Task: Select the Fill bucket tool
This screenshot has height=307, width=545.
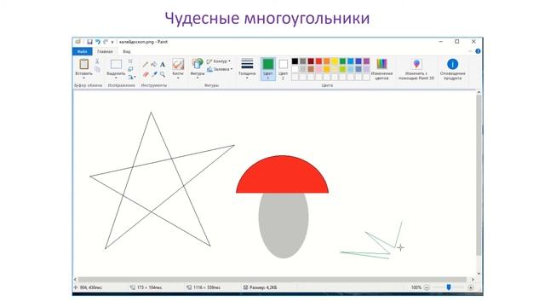Action: pyautogui.click(x=154, y=65)
